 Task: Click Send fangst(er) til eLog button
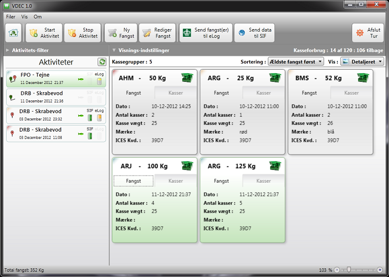coord(205,33)
